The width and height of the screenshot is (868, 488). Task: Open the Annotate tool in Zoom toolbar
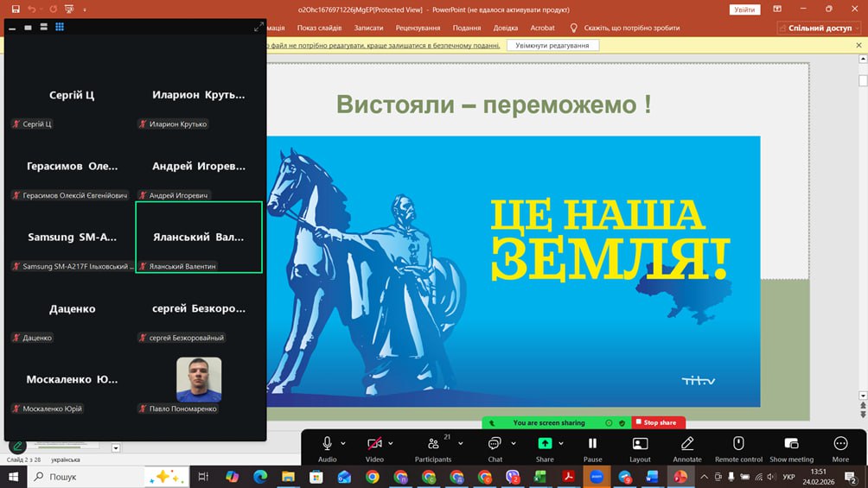pos(687,444)
